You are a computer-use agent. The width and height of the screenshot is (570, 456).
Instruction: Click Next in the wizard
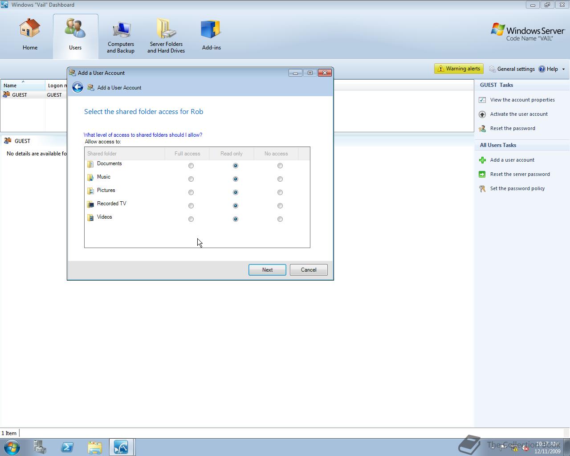[267, 270]
